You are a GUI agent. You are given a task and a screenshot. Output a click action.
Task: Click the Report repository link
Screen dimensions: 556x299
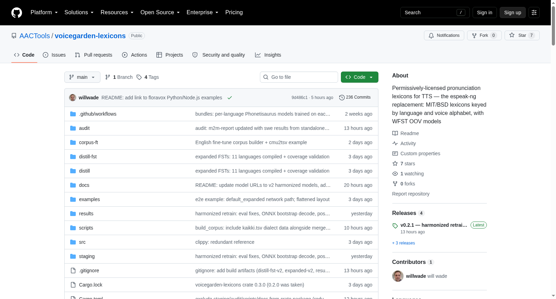[411, 194]
